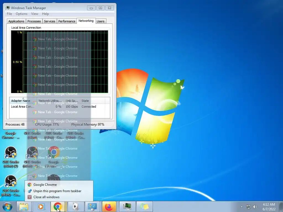Show hidden system tray icons
Viewport: 283px width, 212px height.
coord(242,207)
